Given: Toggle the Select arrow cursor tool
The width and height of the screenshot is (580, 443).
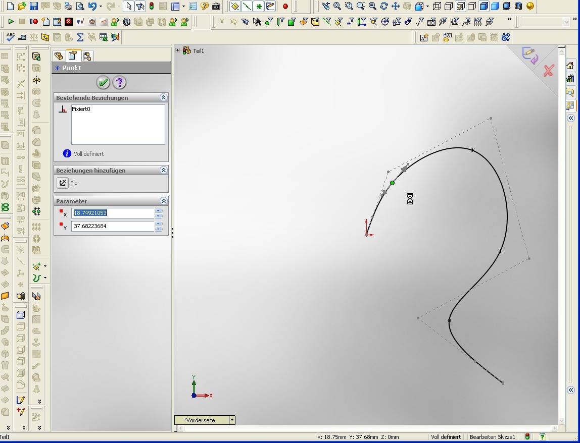Looking at the screenshot, I should (128, 7).
